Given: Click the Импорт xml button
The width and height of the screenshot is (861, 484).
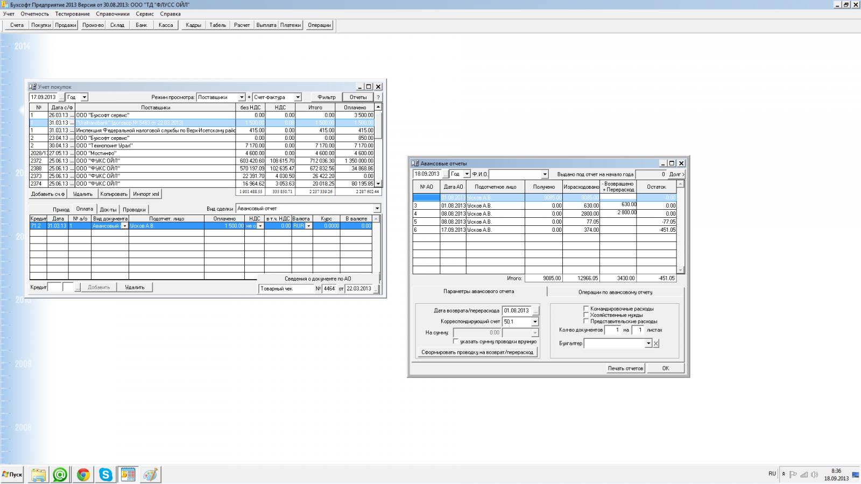Looking at the screenshot, I should click(146, 194).
